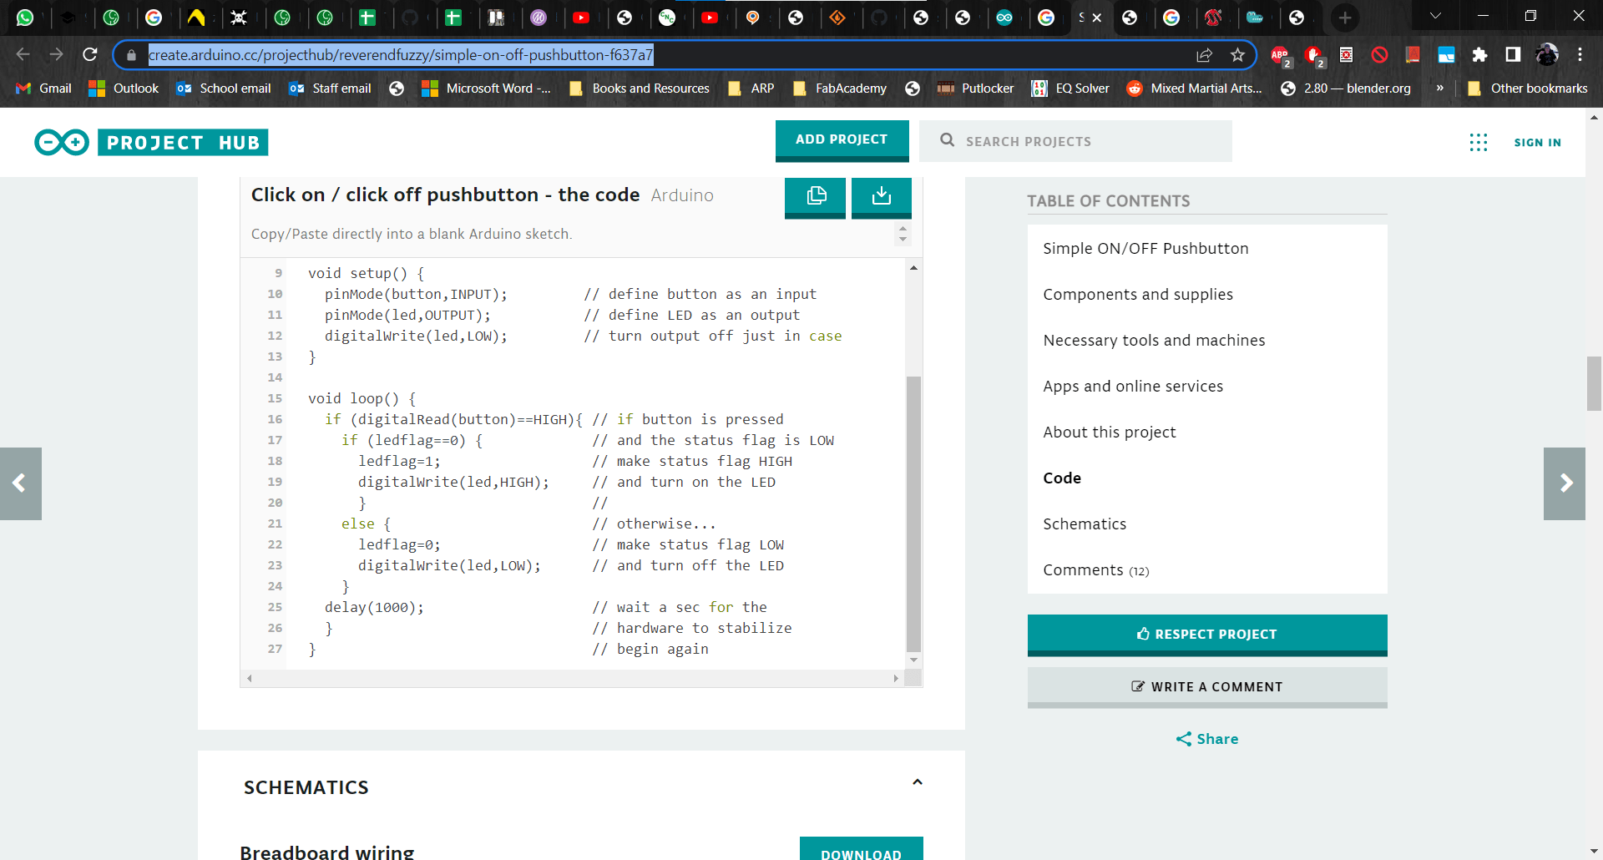Click the code editor horizontal scrollbar
Screen dimensions: 1603x860
(x=573, y=679)
